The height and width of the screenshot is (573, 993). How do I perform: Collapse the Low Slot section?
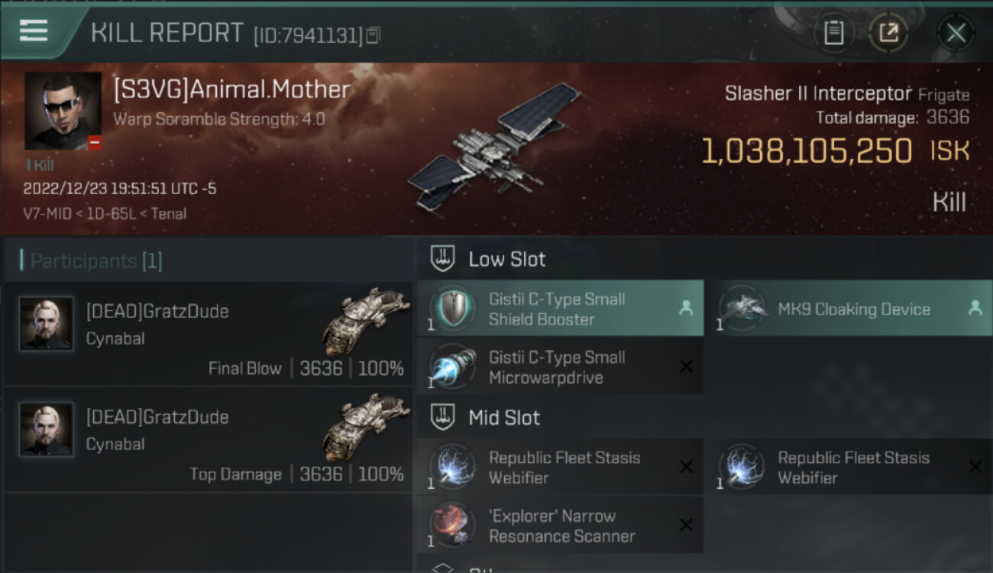coord(507,259)
